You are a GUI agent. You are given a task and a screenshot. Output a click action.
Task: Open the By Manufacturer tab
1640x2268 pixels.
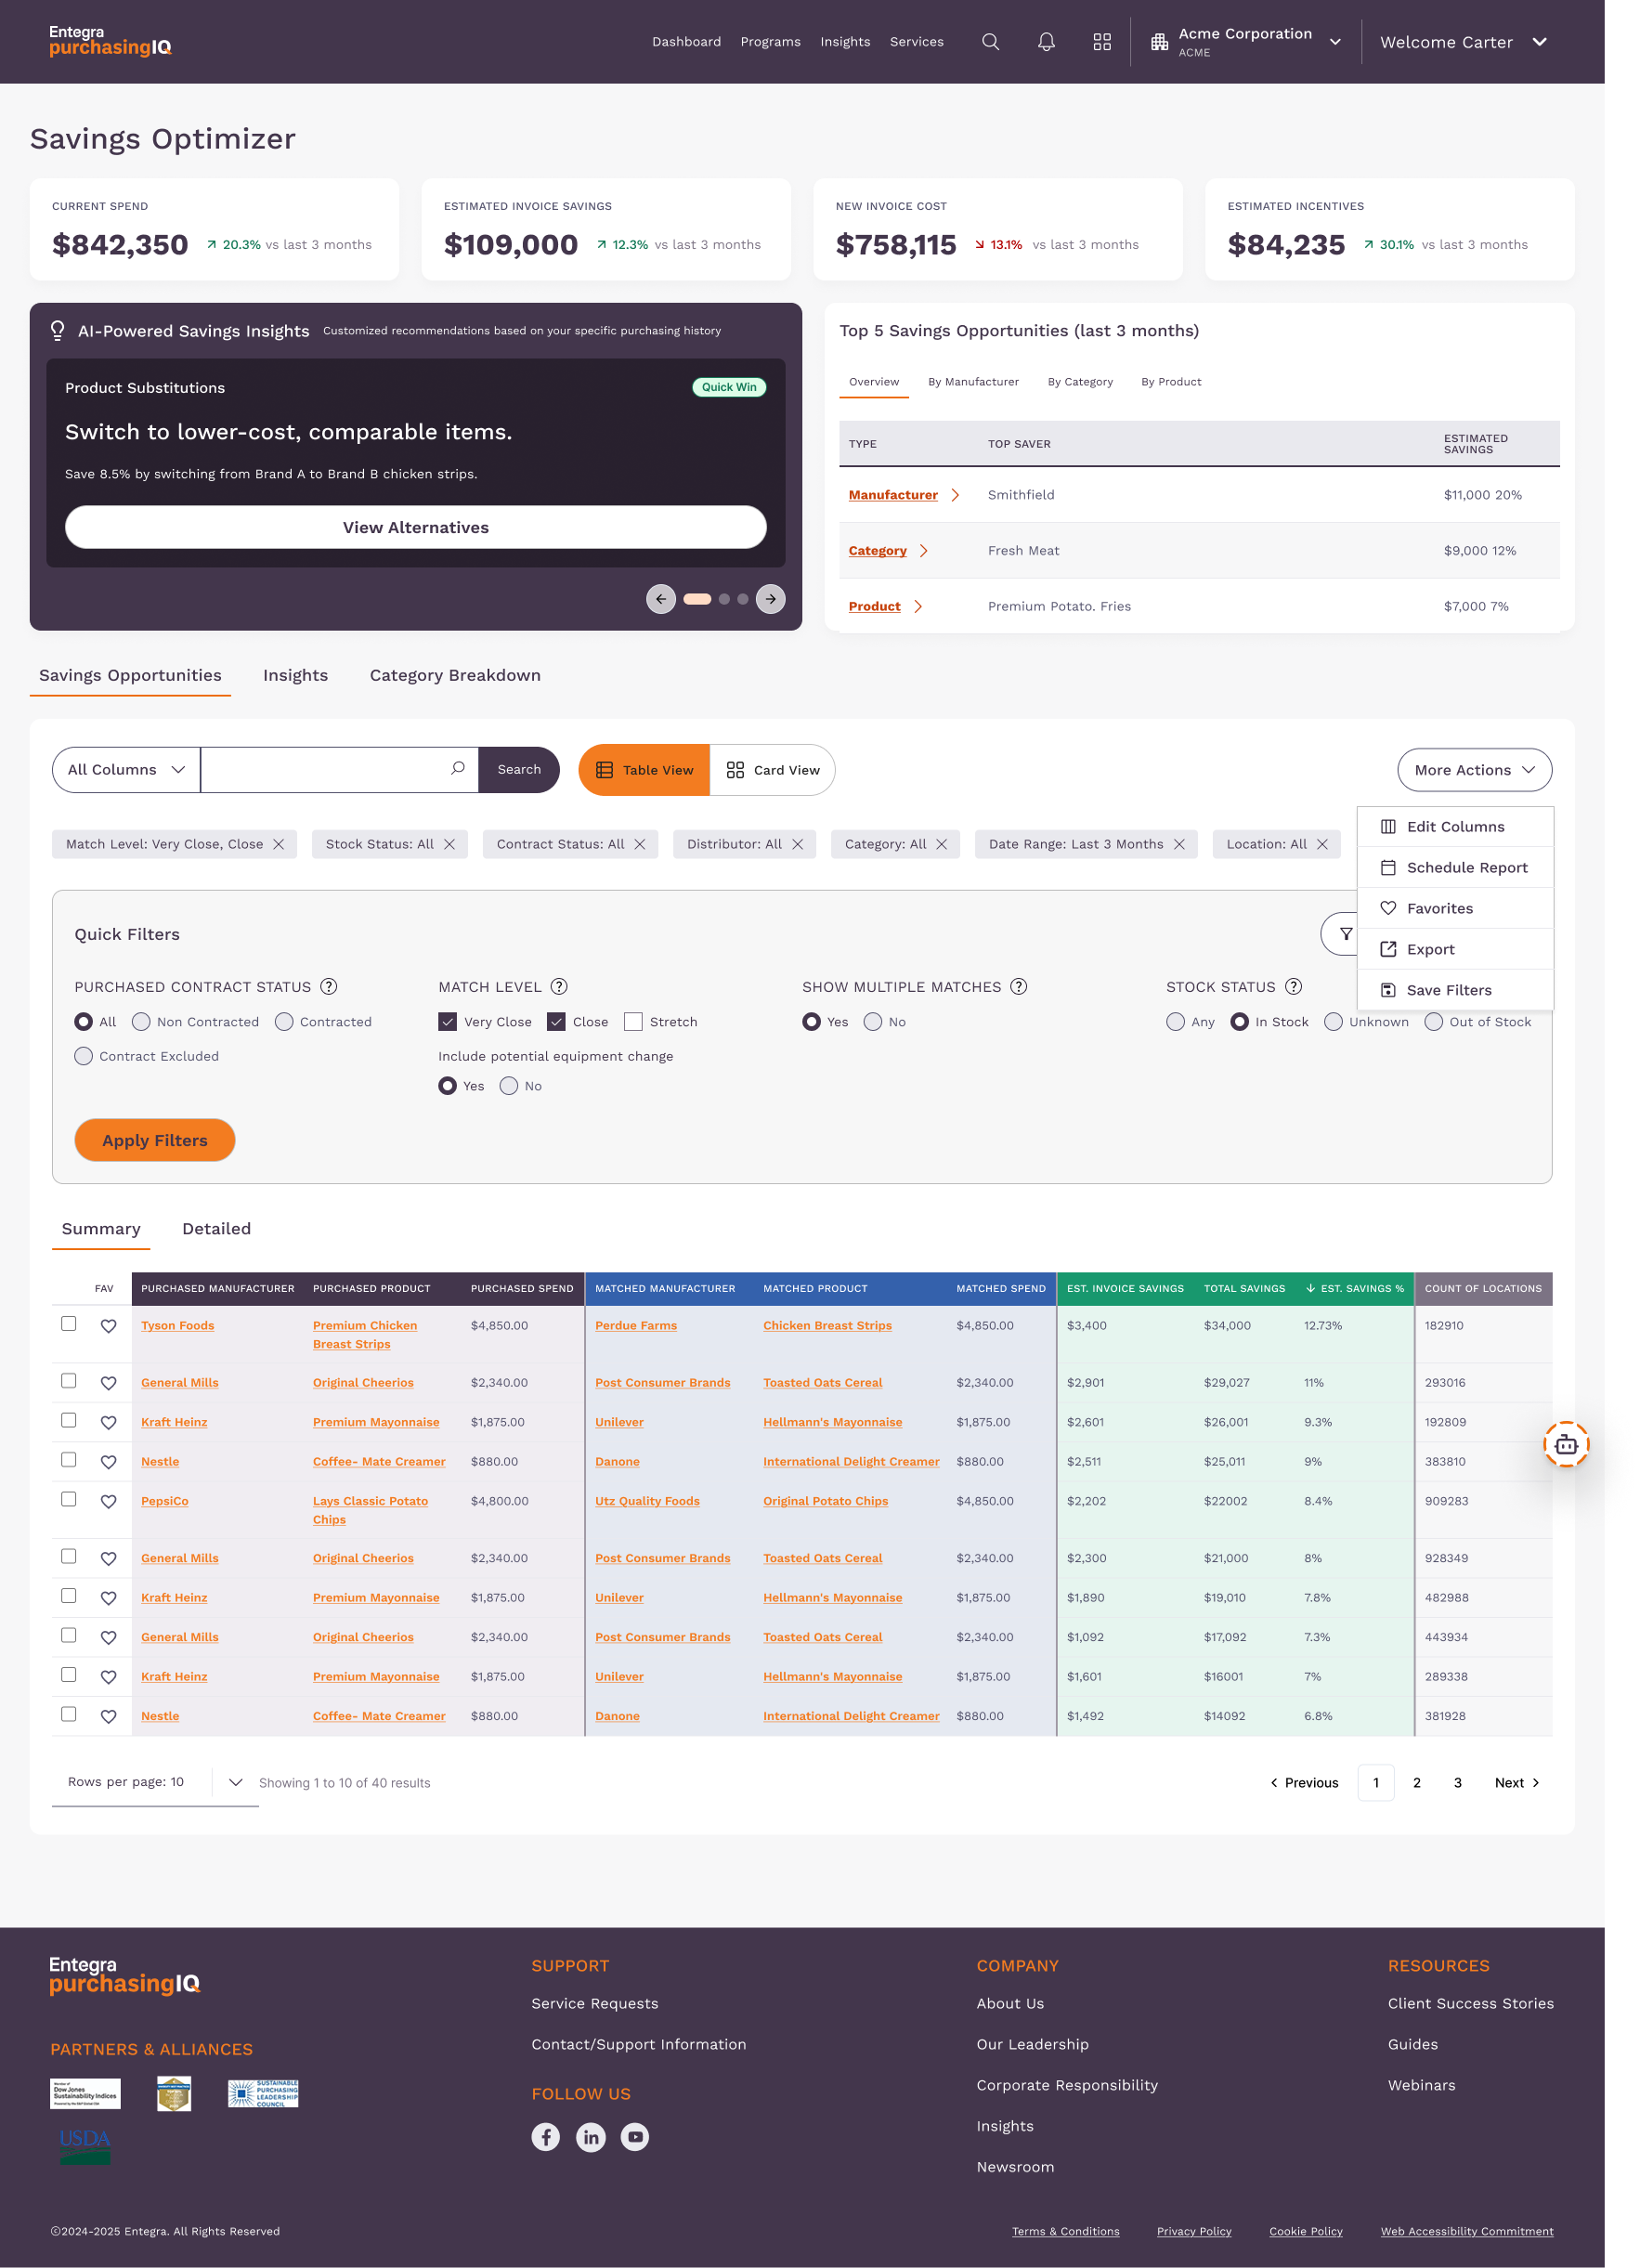pyautogui.click(x=973, y=382)
